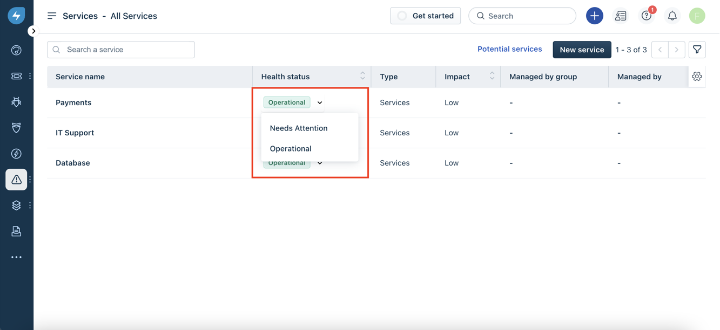The width and height of the screenshot is (720, 330).
Task: Click the global Search field
Action: pyautogui.click(x=522, y=16)
